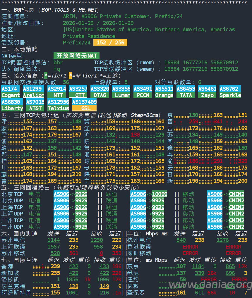Select the 1856 send speed for 洛杉矶
Viewport: 252px width, 298px height.
coord(72,280)
